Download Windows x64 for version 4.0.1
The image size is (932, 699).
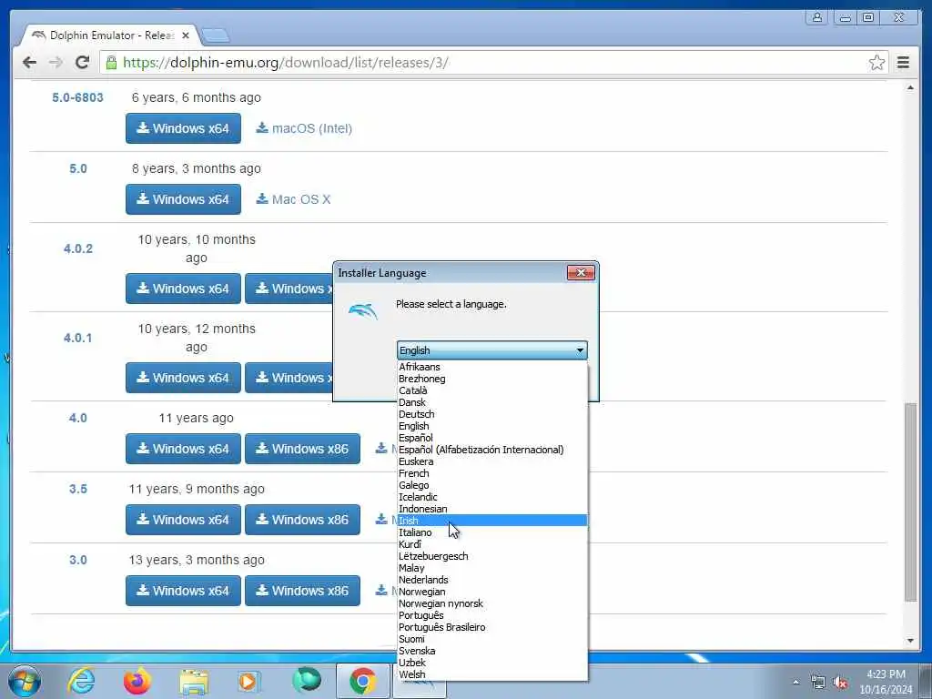(x=183, y=378)
